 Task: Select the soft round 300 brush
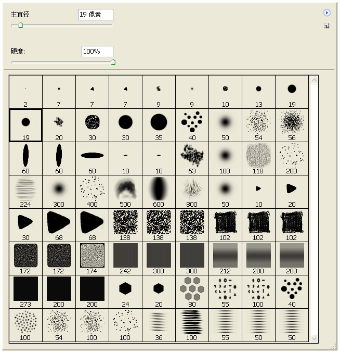(x=59, y=192)
